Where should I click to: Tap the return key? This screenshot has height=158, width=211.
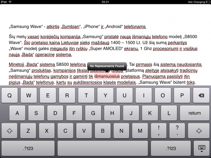(x=194, y=113)
